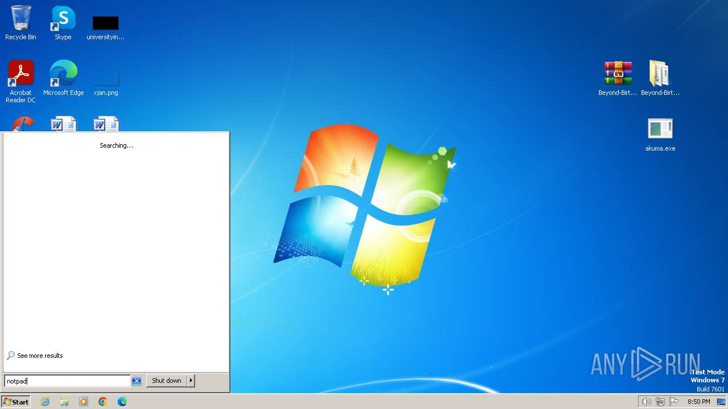Select the second Word document icon above the Start menu
The width and height of the screenshot is (728, 409).
point(106,124)
